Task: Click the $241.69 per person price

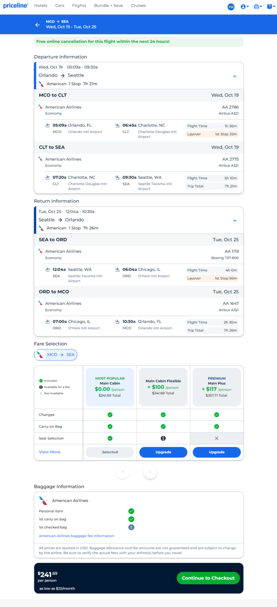Action: tap(48, 576)
